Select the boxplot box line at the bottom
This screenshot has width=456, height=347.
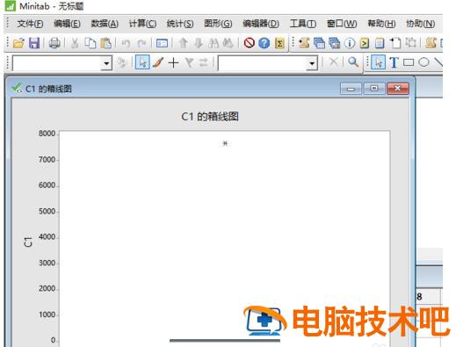pyautogui.click(x=225, y=341)
